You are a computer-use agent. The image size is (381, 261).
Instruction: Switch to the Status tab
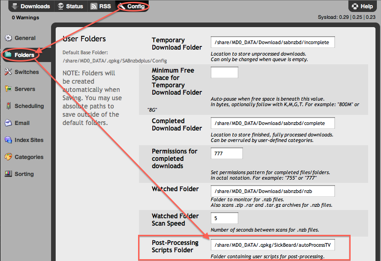70,6
